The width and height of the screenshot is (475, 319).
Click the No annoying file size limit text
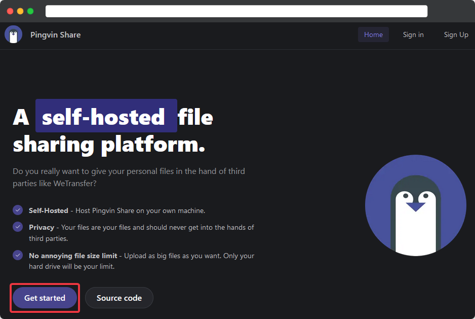tap(73, 255)
